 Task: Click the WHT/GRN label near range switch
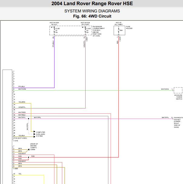(x=165, y=89)
